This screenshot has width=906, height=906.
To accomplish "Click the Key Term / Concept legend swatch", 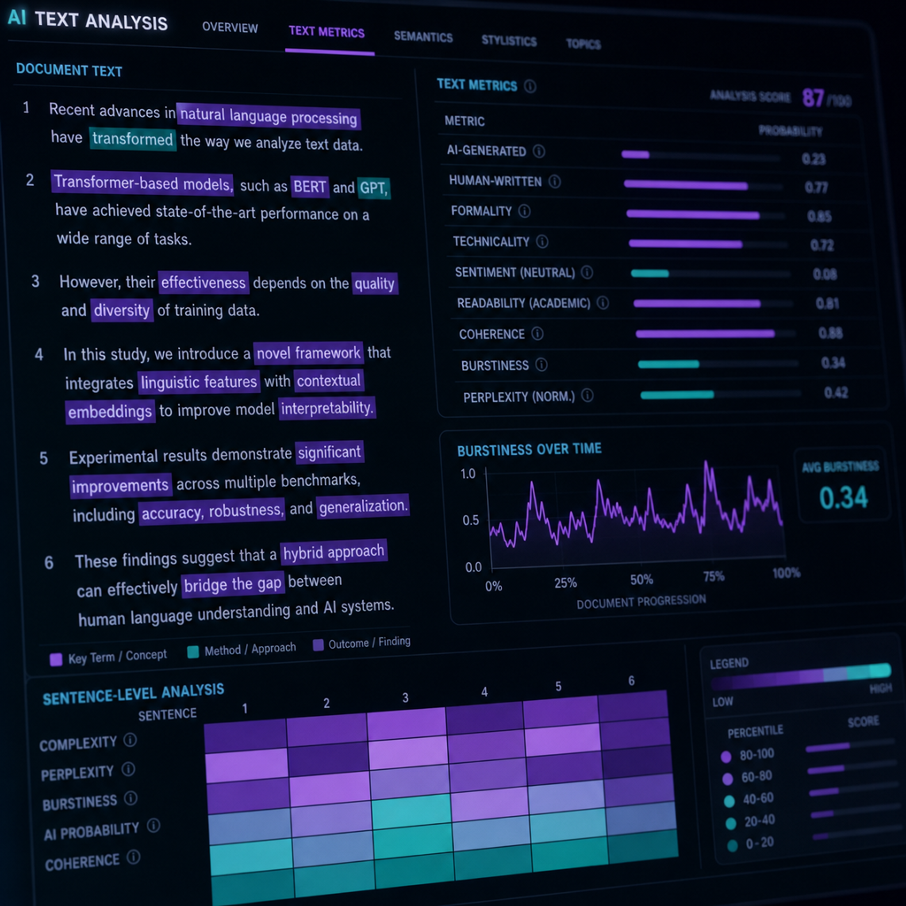I will [56, 660].
